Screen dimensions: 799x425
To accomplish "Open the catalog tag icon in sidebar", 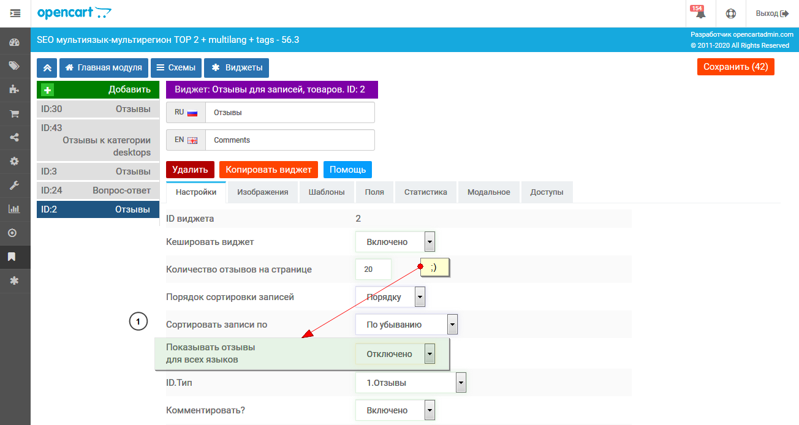I will pyautogui.click(x=15, y=66).
